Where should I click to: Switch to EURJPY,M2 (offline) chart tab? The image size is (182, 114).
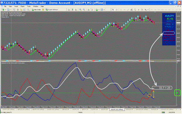53,109
